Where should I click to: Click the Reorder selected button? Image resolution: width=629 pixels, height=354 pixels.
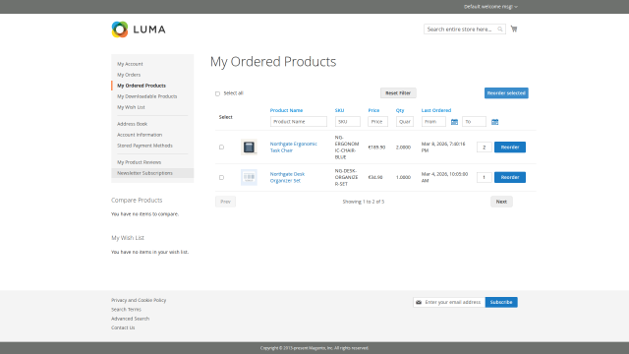506,93
